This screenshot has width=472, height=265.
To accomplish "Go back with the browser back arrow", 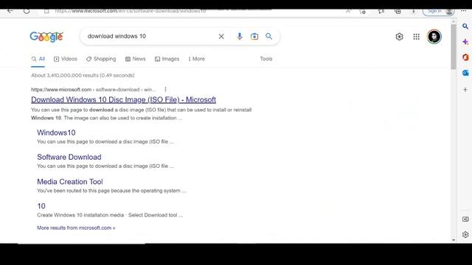I will pyautogui.click(x=10, y=11).
